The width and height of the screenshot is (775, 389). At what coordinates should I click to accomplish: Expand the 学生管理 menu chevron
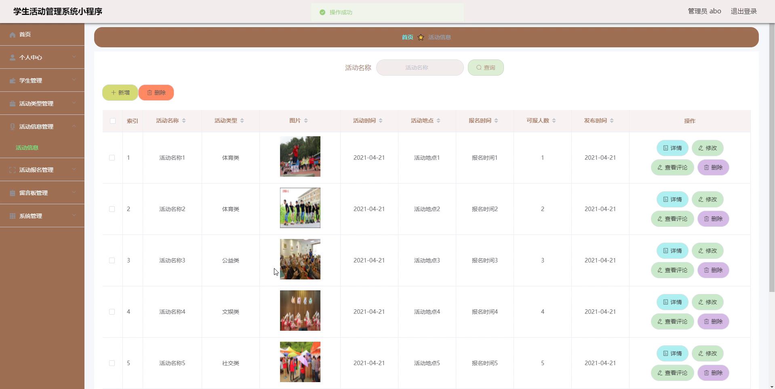(x=74, y=80)
